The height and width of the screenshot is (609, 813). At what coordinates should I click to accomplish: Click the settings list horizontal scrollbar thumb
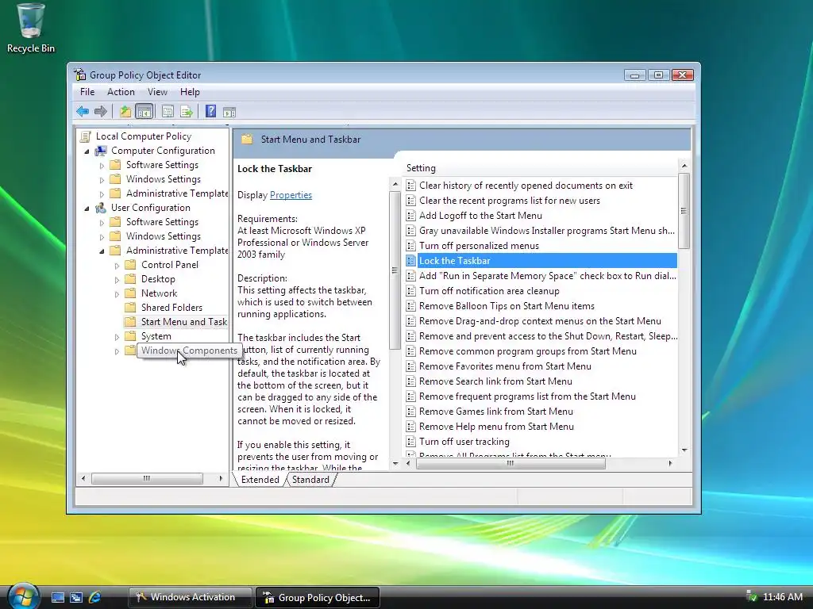(511, 463)
